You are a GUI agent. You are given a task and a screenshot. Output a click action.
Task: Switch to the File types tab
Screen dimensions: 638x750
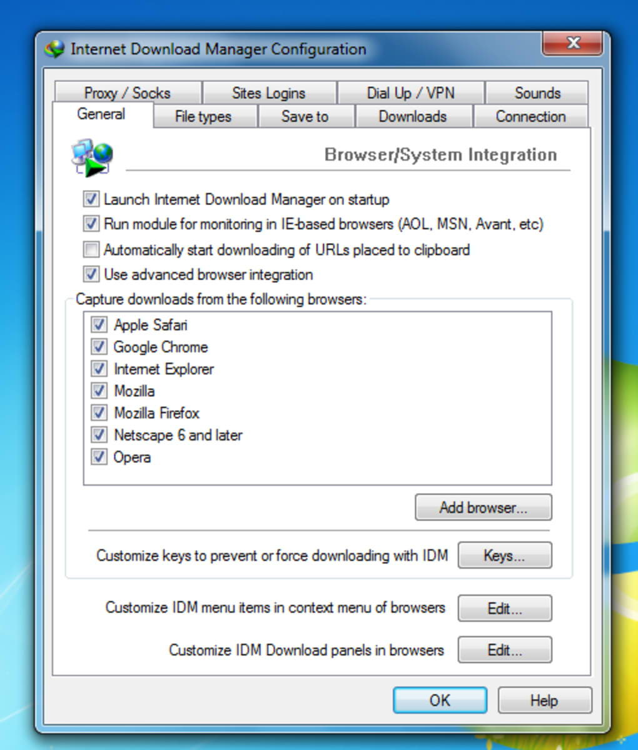point(203,116)
